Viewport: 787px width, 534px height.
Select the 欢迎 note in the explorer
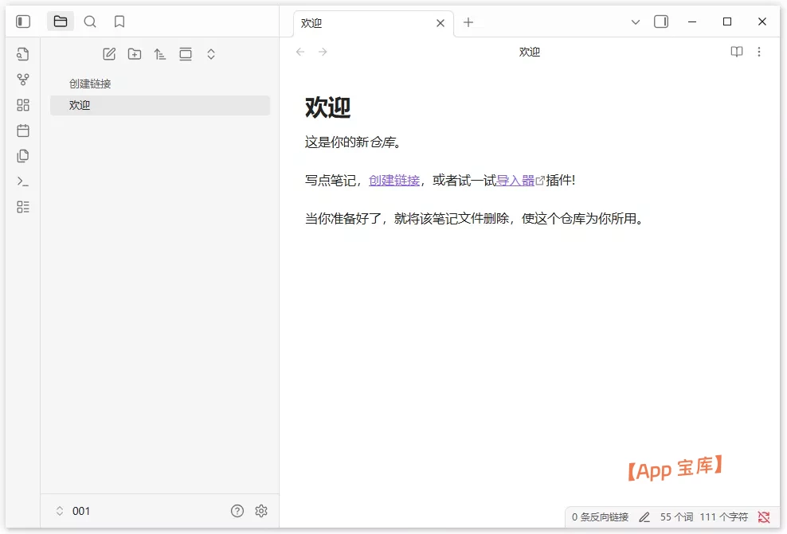pos(79,104)
